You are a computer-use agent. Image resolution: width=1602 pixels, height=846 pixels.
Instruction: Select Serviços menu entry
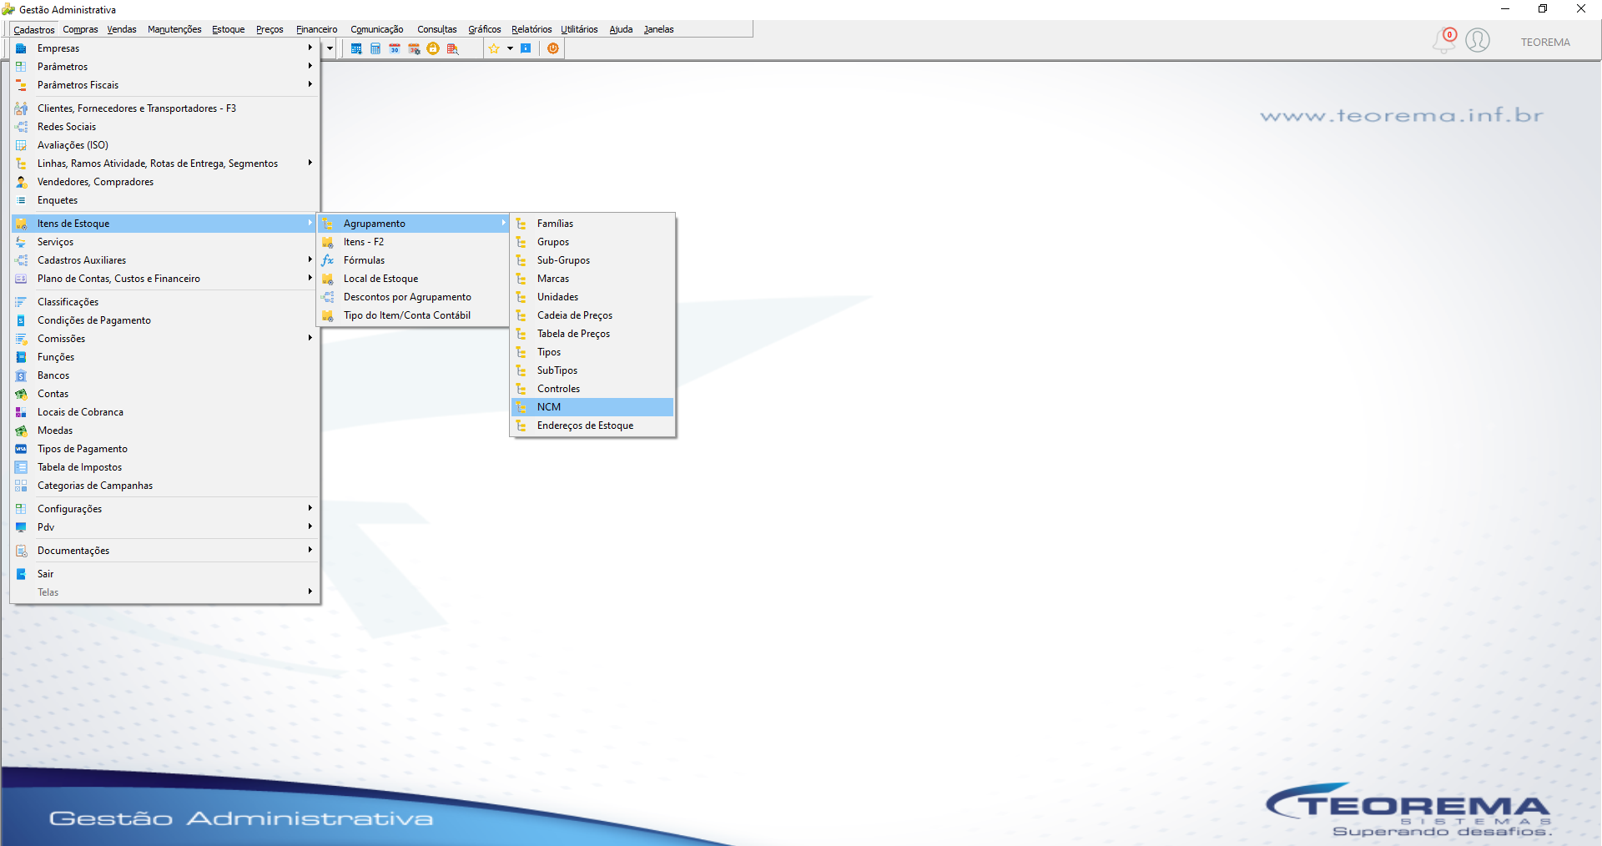point(165,242)
